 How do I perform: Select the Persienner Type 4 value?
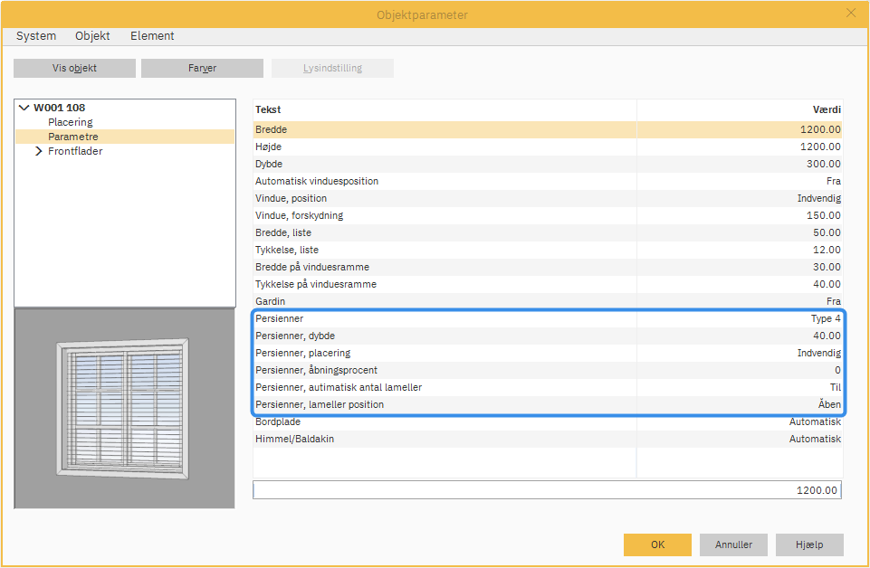[825, 318]
